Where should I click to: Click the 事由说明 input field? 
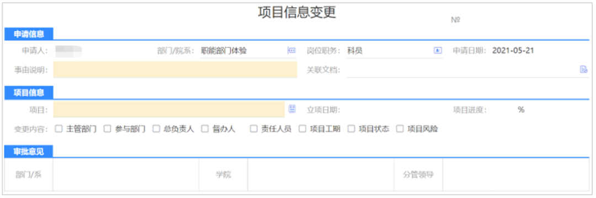pyautogui.click(x=175, y=70)
